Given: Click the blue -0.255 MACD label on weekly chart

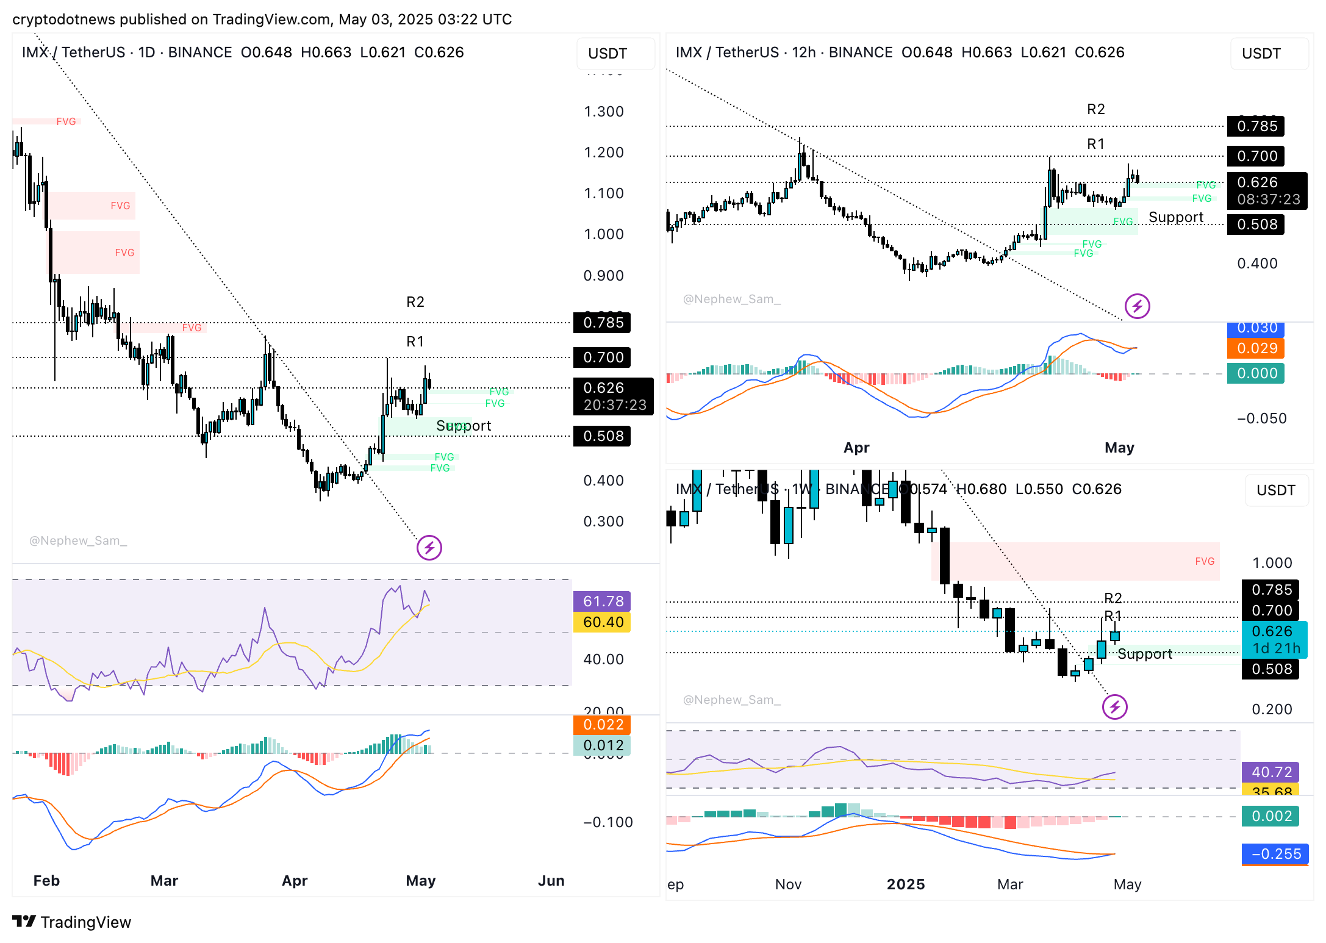Looking at the screenshot, I should pyautogui.click(x=1275, y=854).
